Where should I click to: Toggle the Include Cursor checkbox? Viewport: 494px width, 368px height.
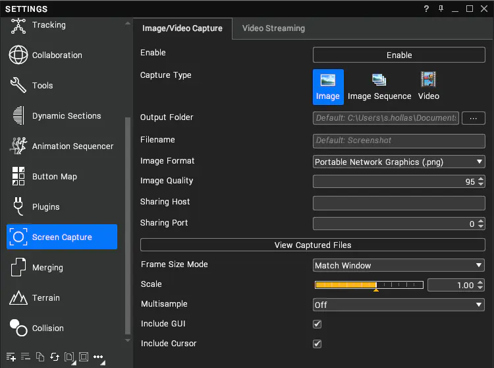point(317,344)
